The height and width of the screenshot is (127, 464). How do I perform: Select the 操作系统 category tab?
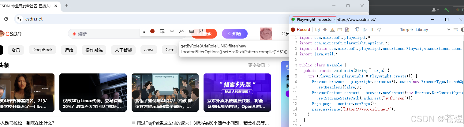point(94,50)
